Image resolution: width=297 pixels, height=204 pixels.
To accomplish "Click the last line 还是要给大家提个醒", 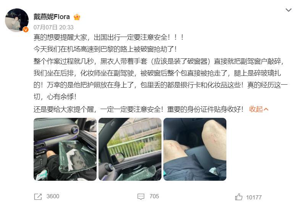I will [x=139, y=109].
